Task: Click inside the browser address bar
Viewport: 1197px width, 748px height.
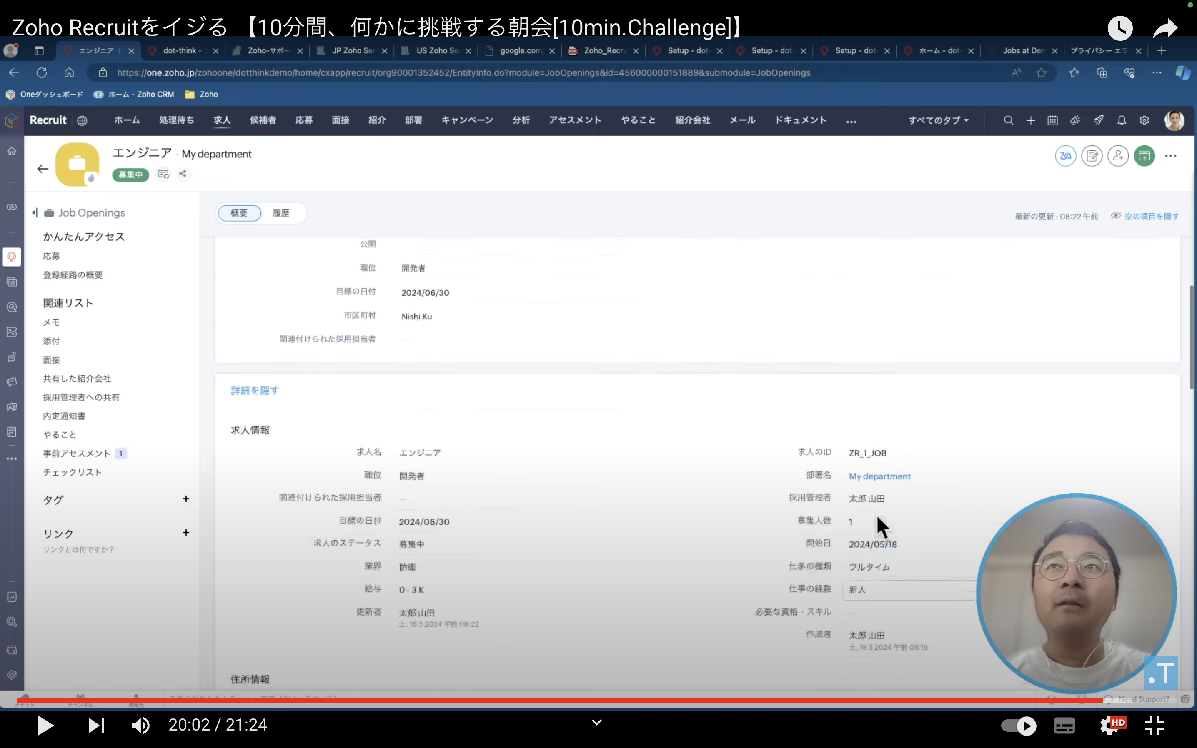Action: (446, 72)
